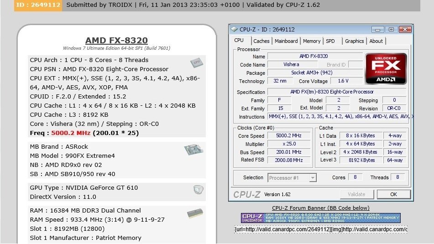This screenshot has height=244, width=434.
Task: Click the Multiplier value x 25.0
Action: (289, 144)
